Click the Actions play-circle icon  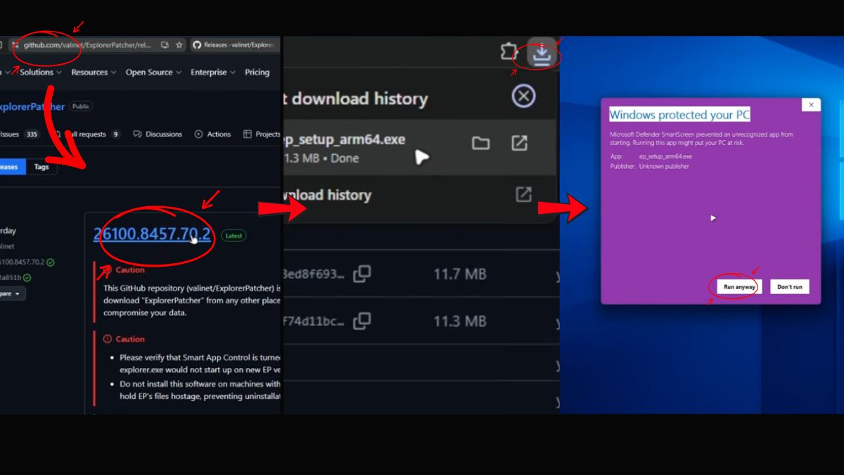198,134
